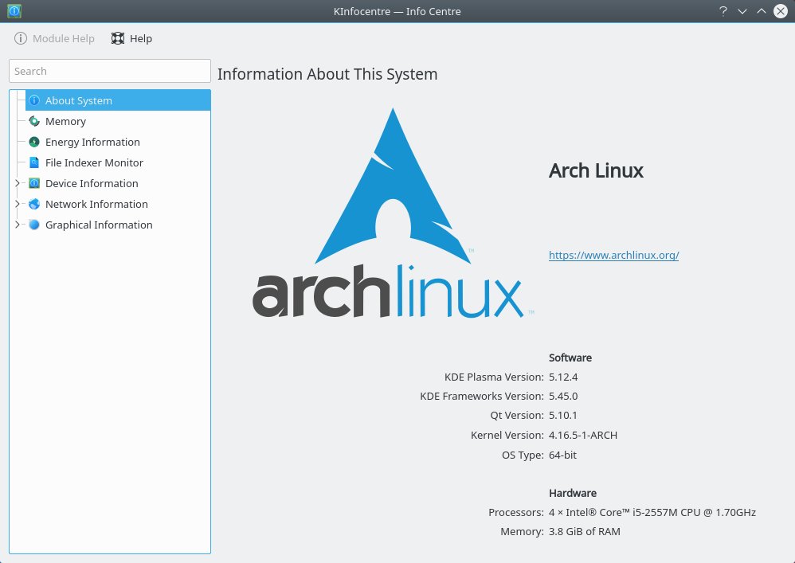The width and height of the screenshot is (795, 563).
Task: Click the KInfocentre app icon in title bar
Action: [x=14, y=10]
